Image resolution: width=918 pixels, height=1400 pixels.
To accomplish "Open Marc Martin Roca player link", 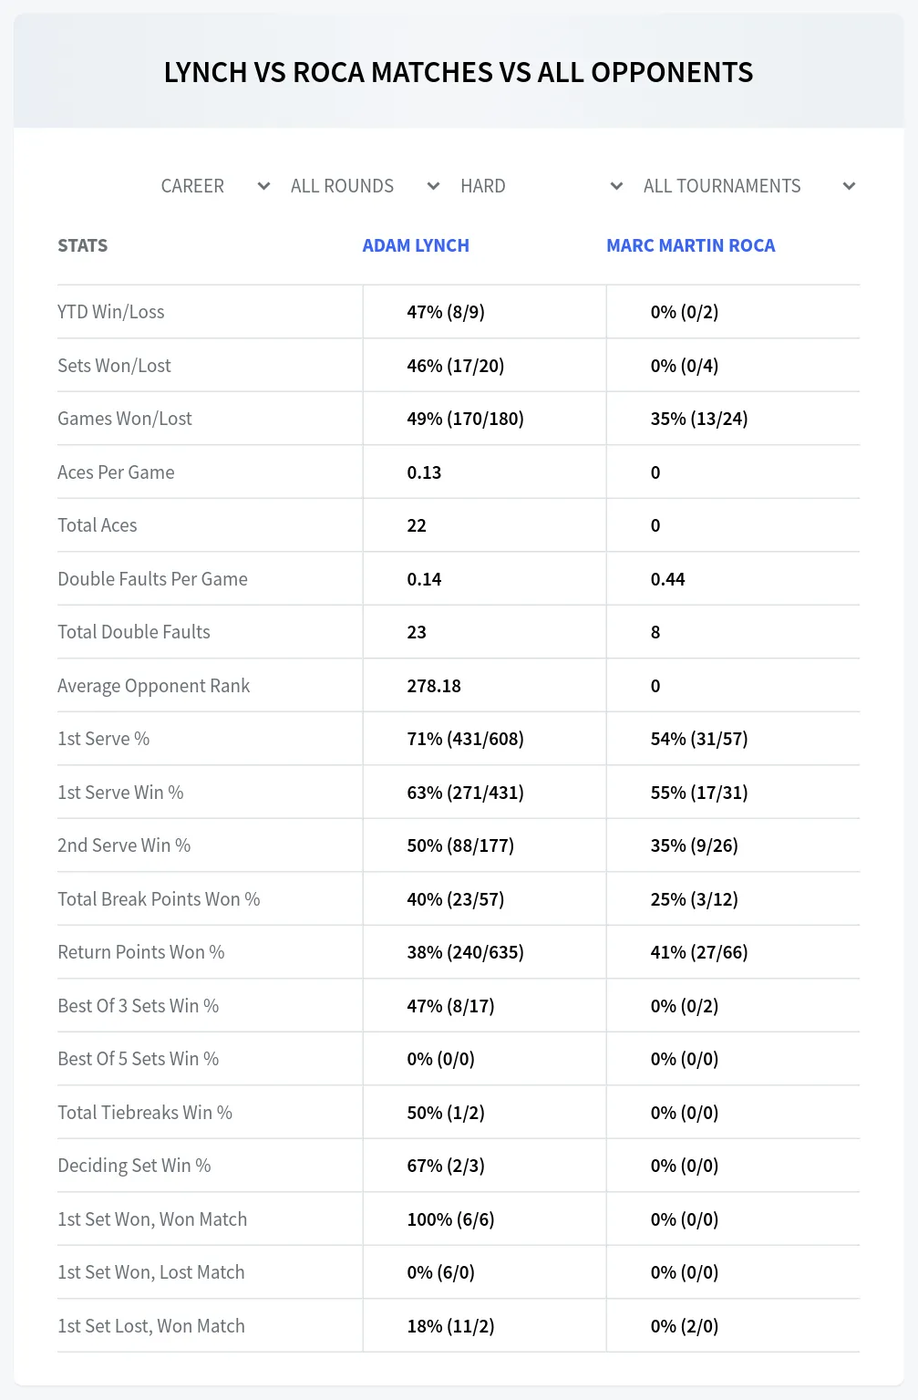I will pyautogui.click(x=691, y=245).
